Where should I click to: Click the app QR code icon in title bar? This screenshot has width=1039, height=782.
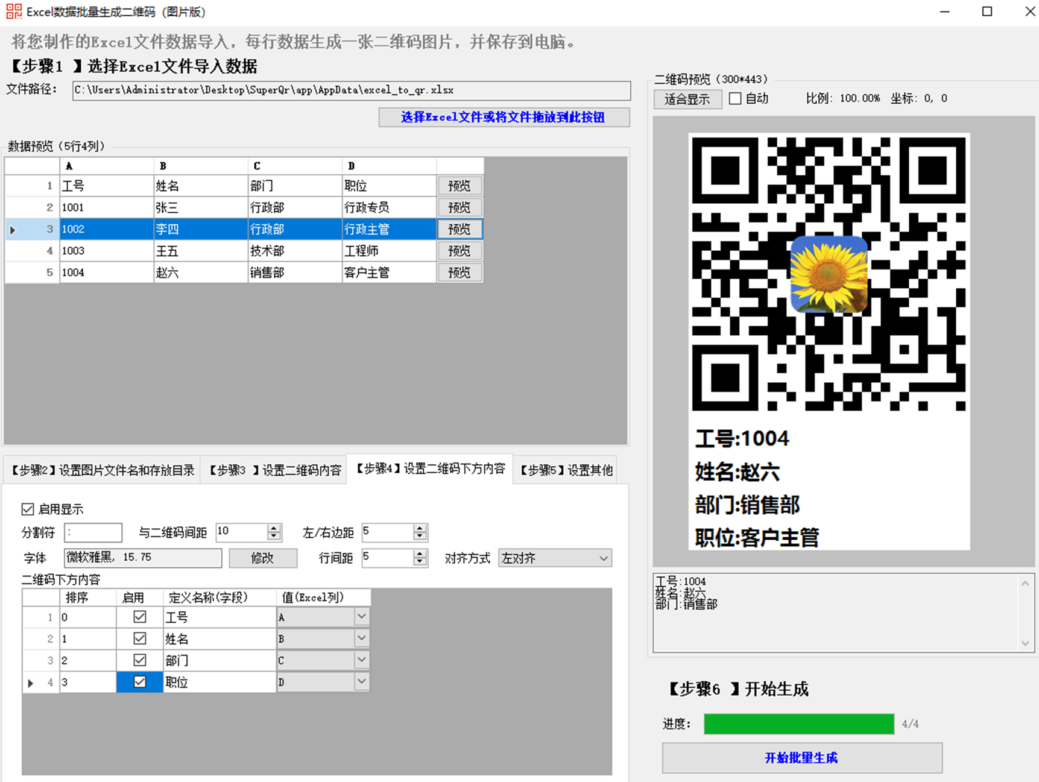point(13,11)
